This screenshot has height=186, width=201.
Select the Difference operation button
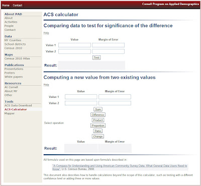(x=98, y=115)
